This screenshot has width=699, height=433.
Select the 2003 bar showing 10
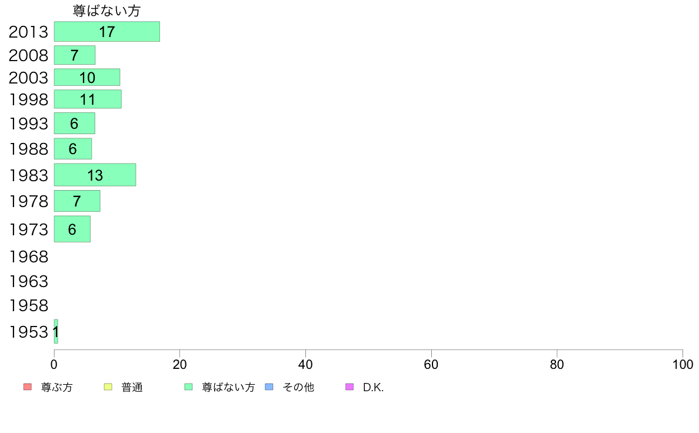pos(87,77)
